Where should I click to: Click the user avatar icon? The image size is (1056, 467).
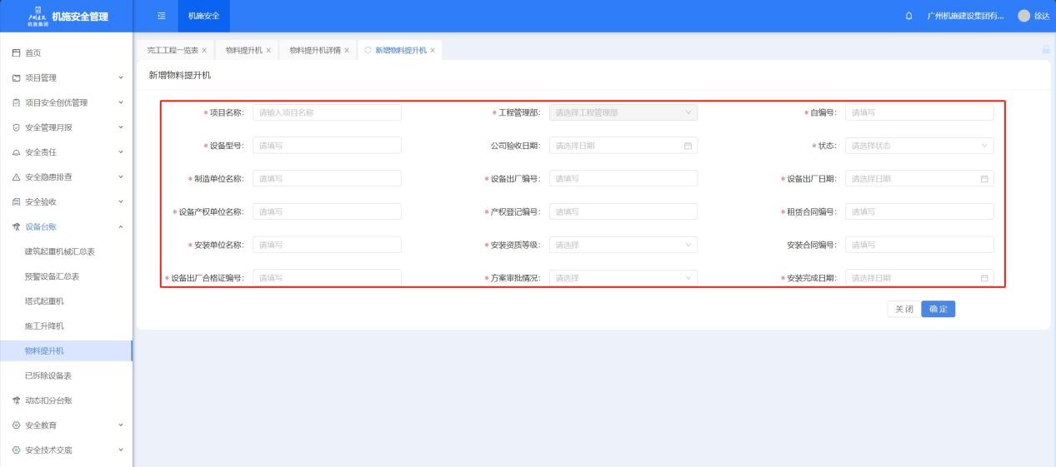[1023, 16]
